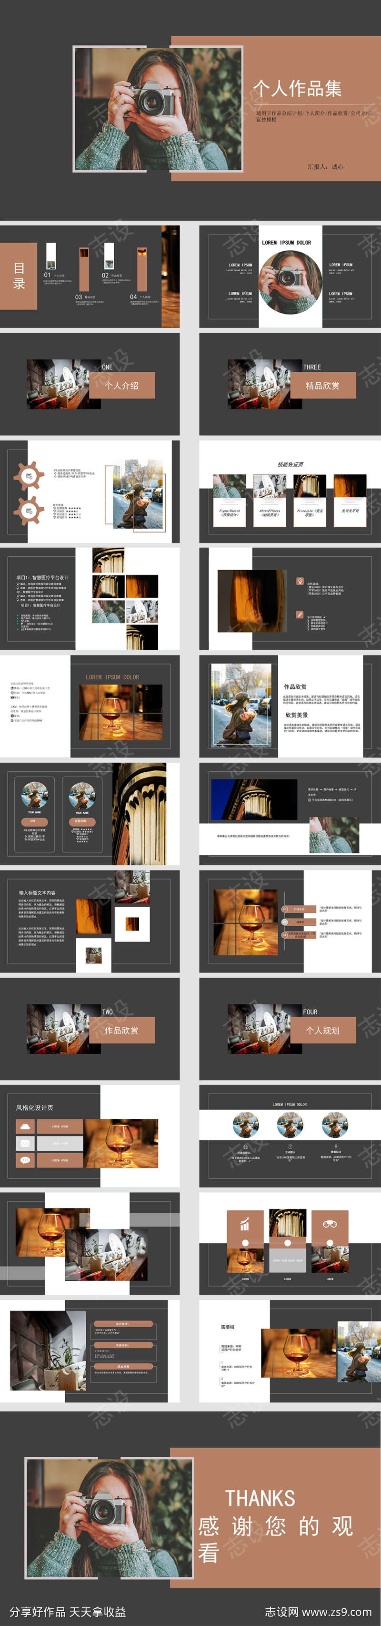
Task: Click the lower gear-shaped icon
Action: (30, 511)
